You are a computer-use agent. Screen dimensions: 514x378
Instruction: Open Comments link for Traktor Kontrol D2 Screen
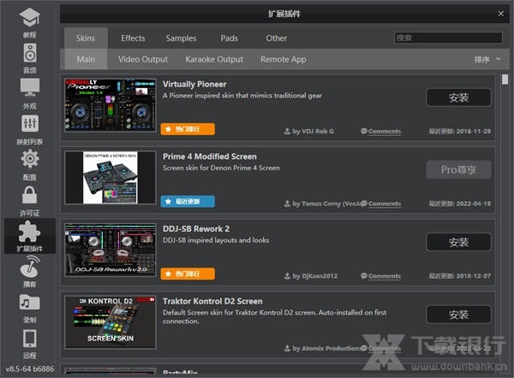point(384,348)
